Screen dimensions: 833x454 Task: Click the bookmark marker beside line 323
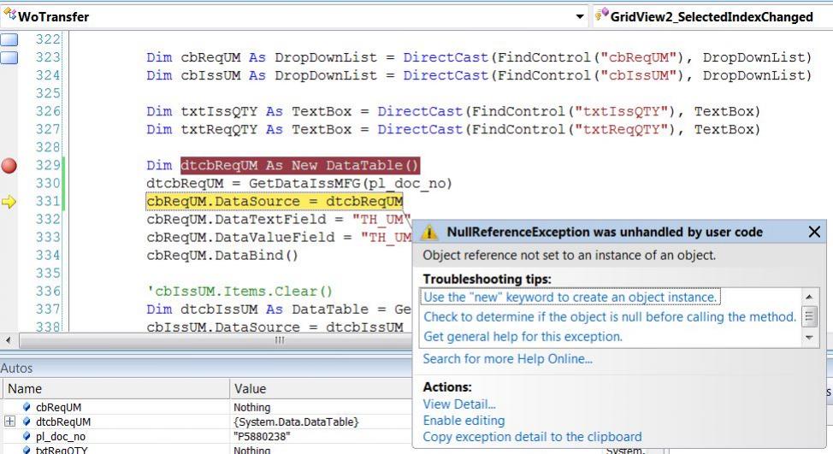9,57
